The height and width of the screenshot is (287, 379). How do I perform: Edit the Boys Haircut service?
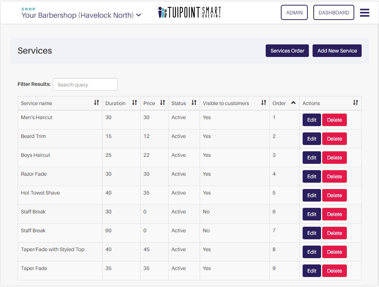tap(311, 158)
